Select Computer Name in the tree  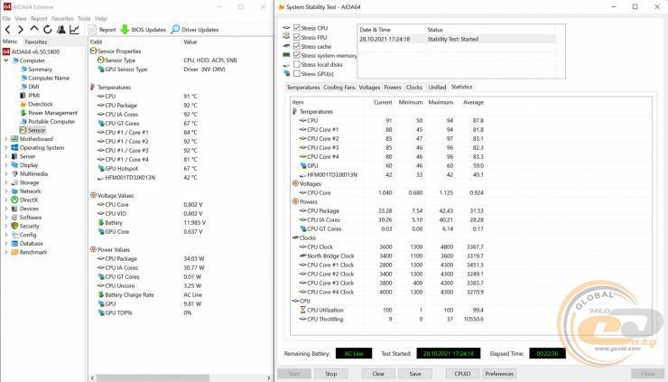click(48, 78)
